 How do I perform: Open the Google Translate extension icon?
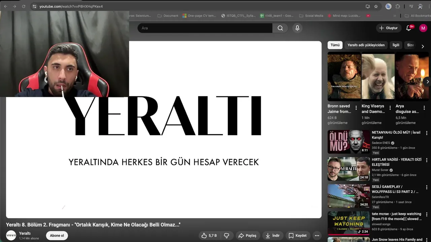388,6
